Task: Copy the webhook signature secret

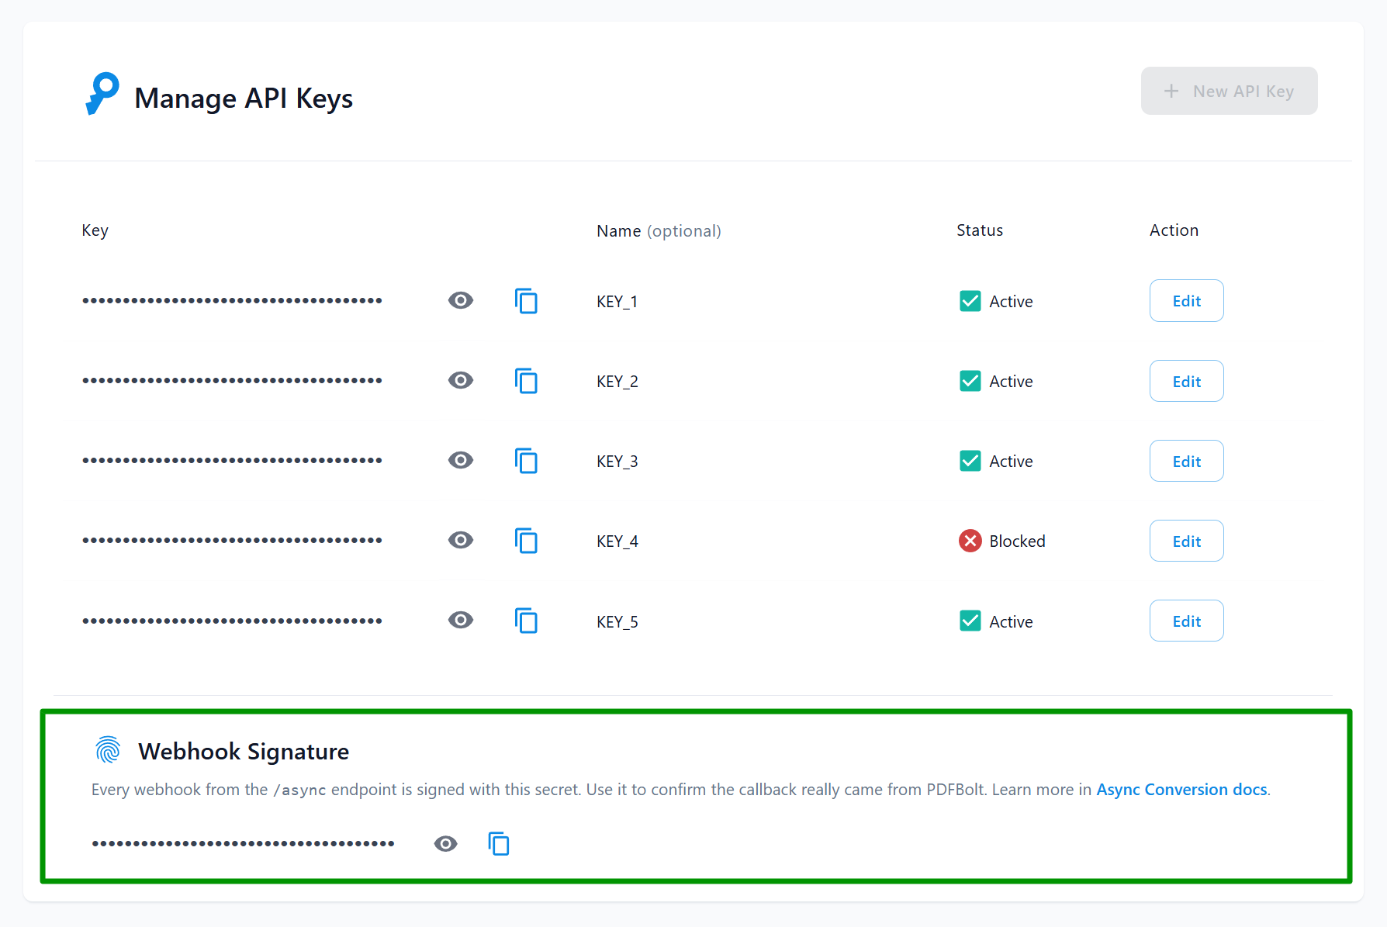Action: click(499, 843)
